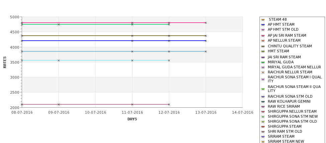Image resolution: width=326 pixels, height=143 pixels.
Task: Click the 11-07-2016 x-axis date label
Action: coord(132,113)
